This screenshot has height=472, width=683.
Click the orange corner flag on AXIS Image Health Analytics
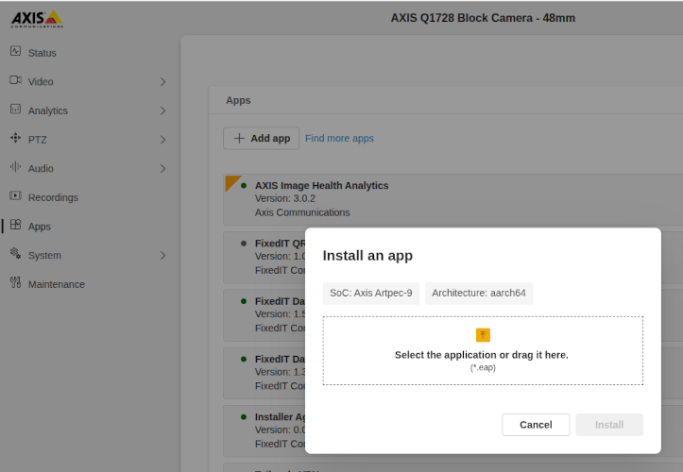click(x=231, y=181)
